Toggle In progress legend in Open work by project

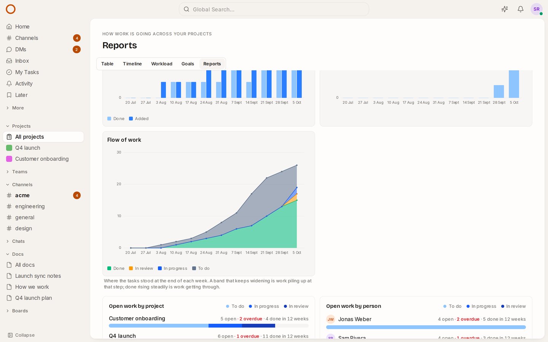click(x=264, y=306)
